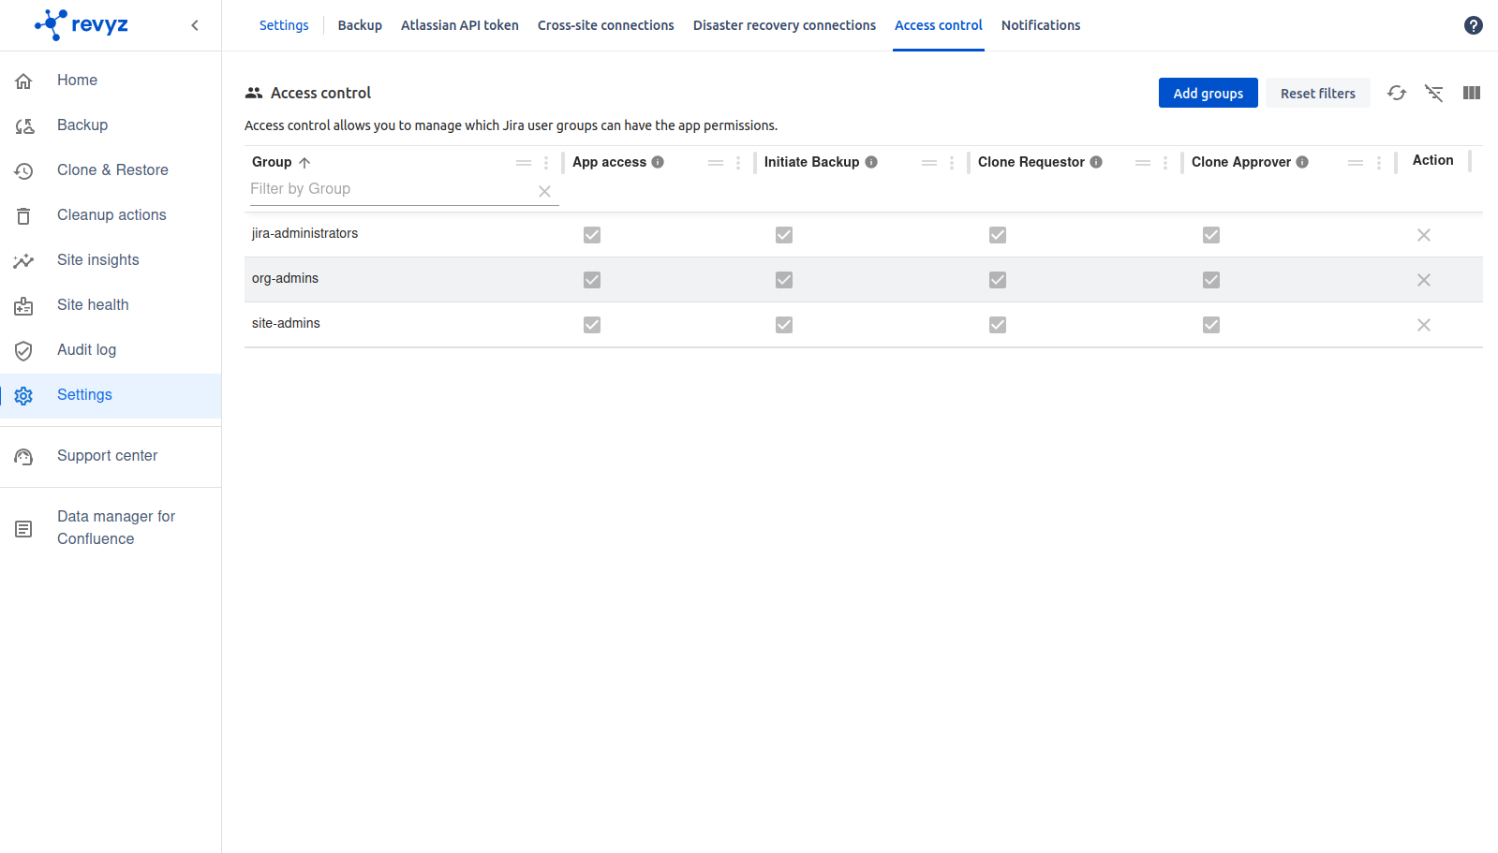Open the Group column options menu
Viewport: 1498px width, 853px height.
point(546,163)
